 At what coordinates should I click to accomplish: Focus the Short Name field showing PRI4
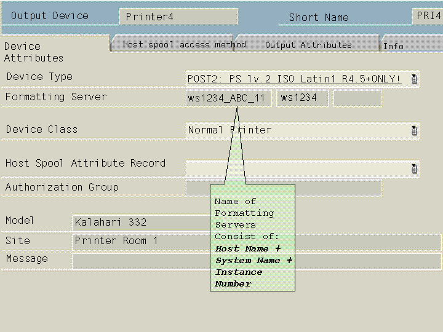(x=428, y=16)
